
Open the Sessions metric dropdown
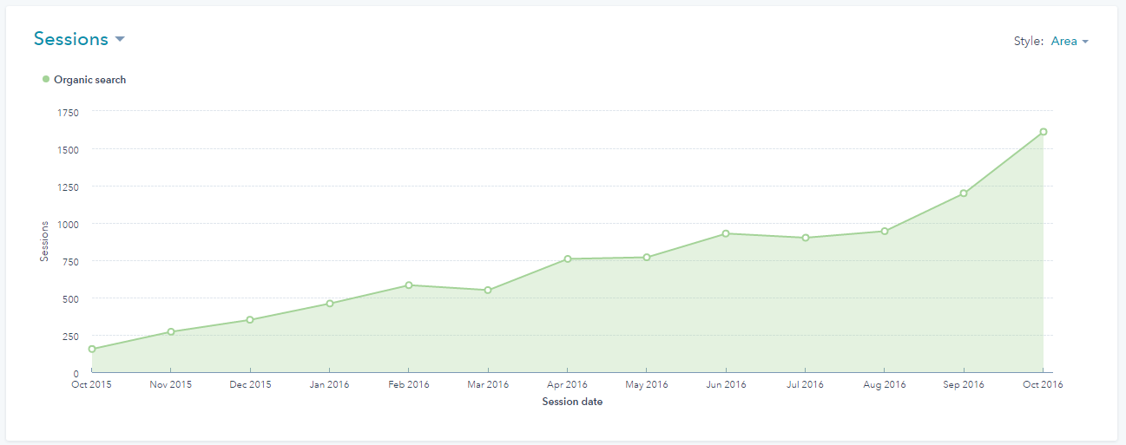coord(79,39)
